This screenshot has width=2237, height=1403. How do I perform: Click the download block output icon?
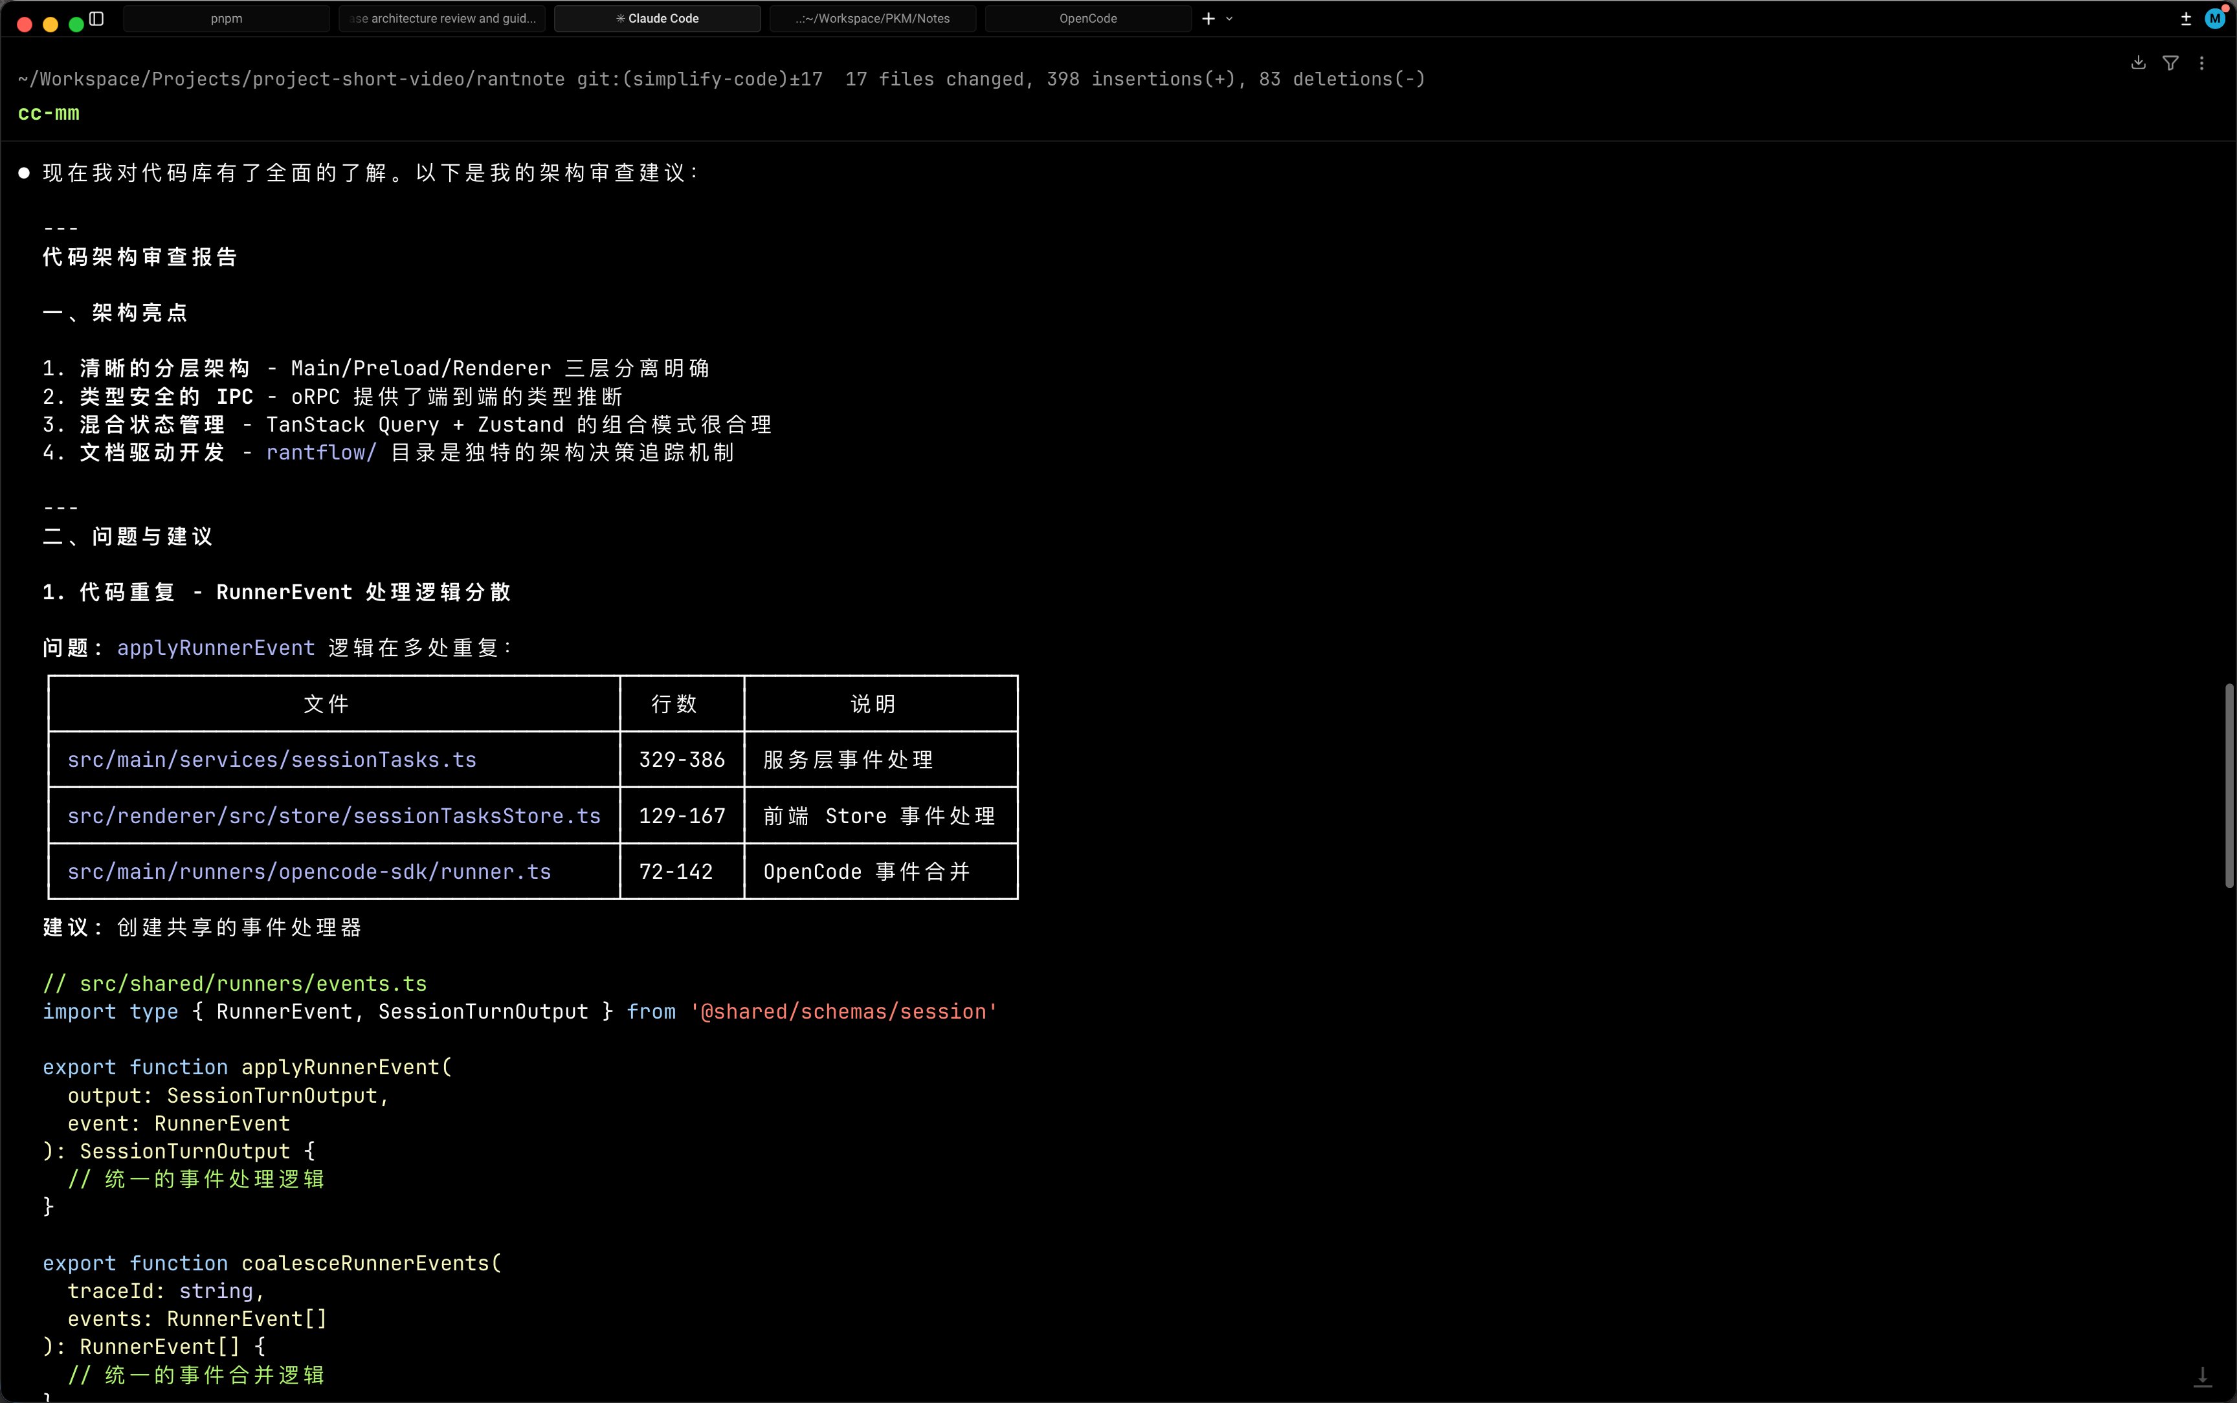(2138, 63)
